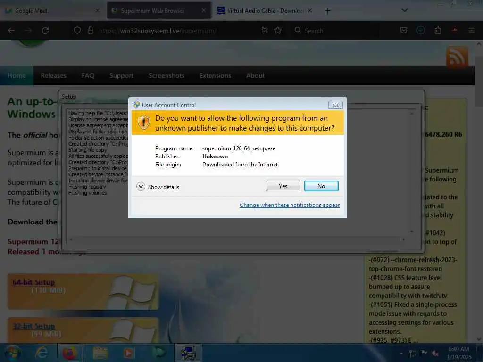
Task: Click the 64-bit Setup download link
Action: coord(33,282)
